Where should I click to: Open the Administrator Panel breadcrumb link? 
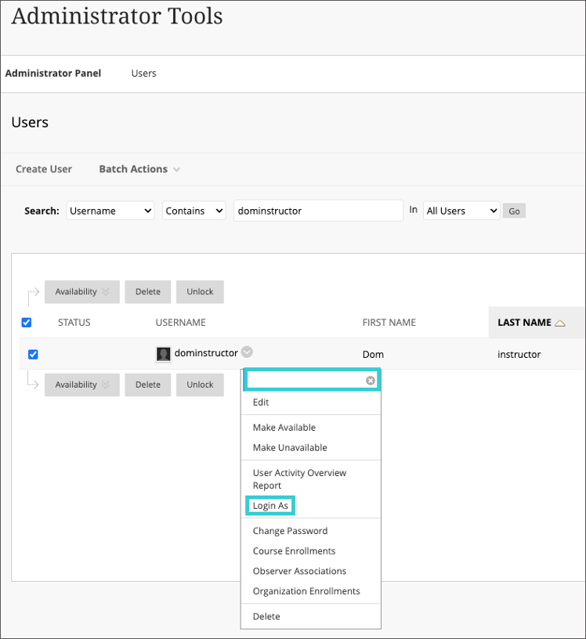(53, 74)
